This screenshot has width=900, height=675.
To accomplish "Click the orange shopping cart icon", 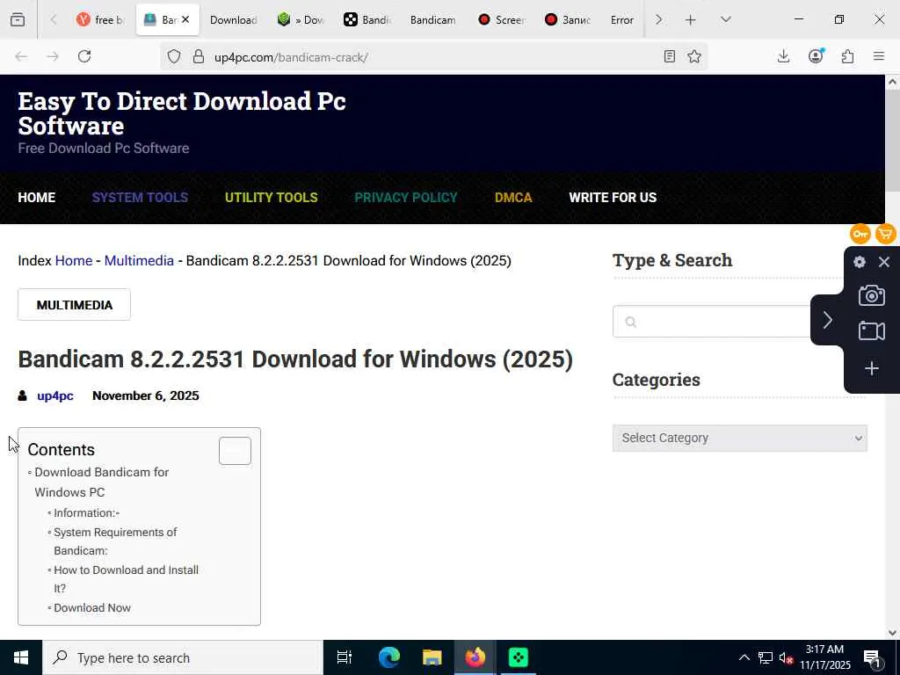I will tap(886, 234).
